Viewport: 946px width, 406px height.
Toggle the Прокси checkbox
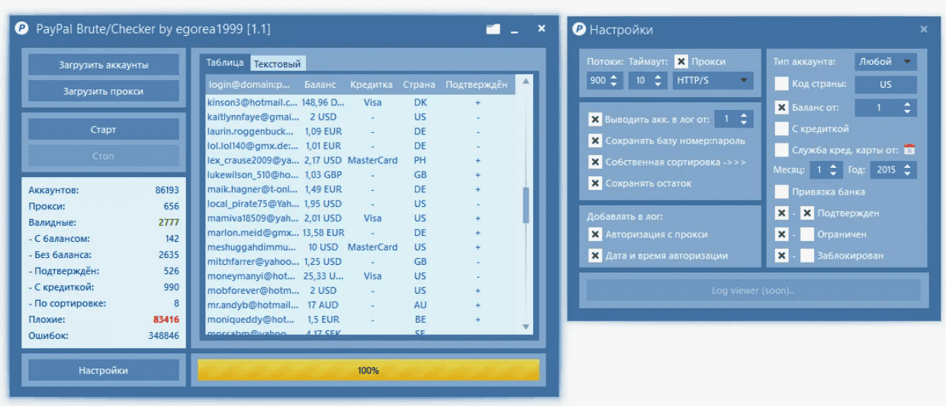point(682,62)
